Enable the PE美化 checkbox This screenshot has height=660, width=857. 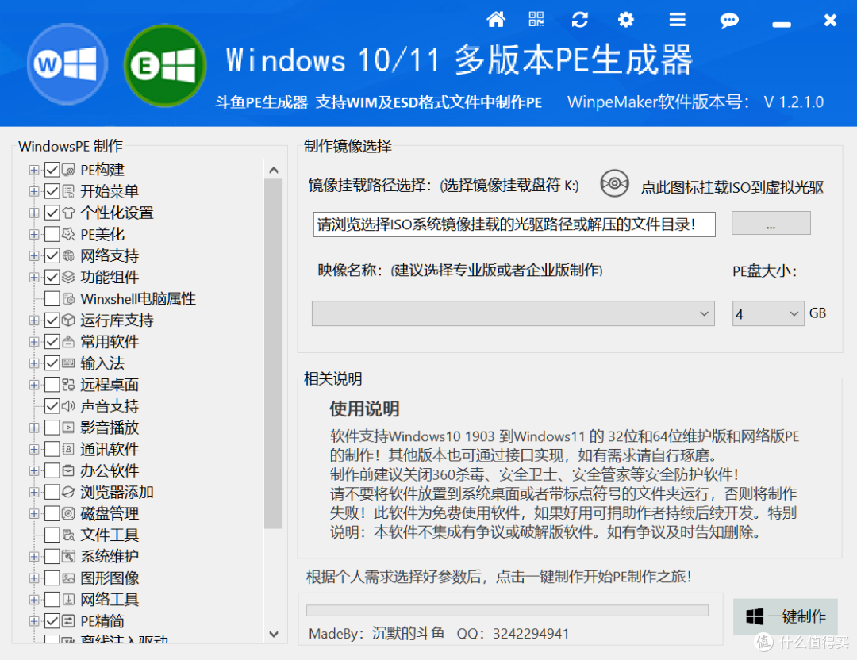coord(52,234)
